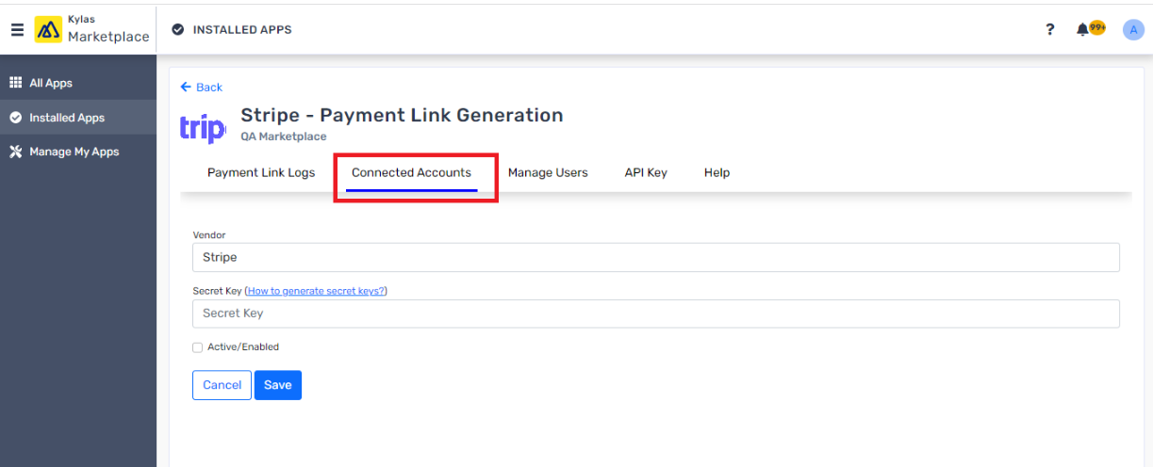Click the INSTALLED APPS header text

[242, 30]
